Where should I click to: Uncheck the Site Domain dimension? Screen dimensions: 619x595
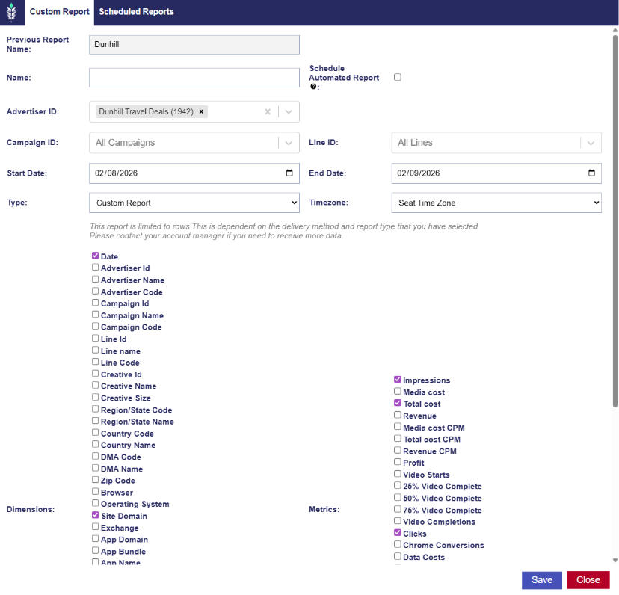point(96,515)
